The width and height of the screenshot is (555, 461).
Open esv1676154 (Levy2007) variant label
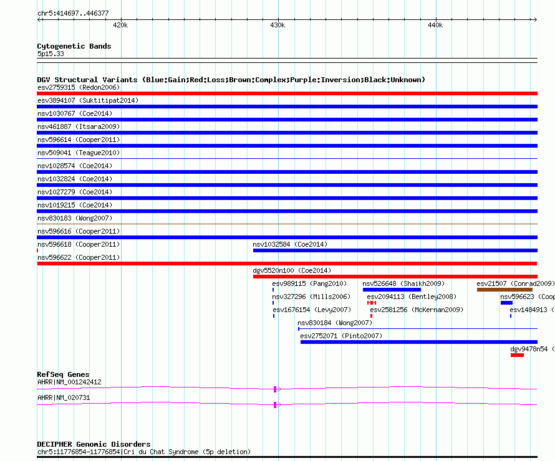pyautogui.click(x=312, y=310)
